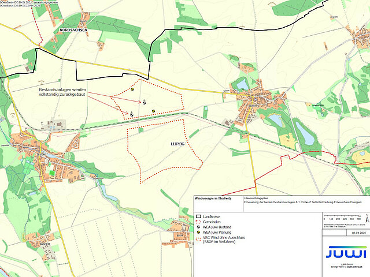Click the map scale bar
This screenshot has height=277, width=370.
[342, 216]
